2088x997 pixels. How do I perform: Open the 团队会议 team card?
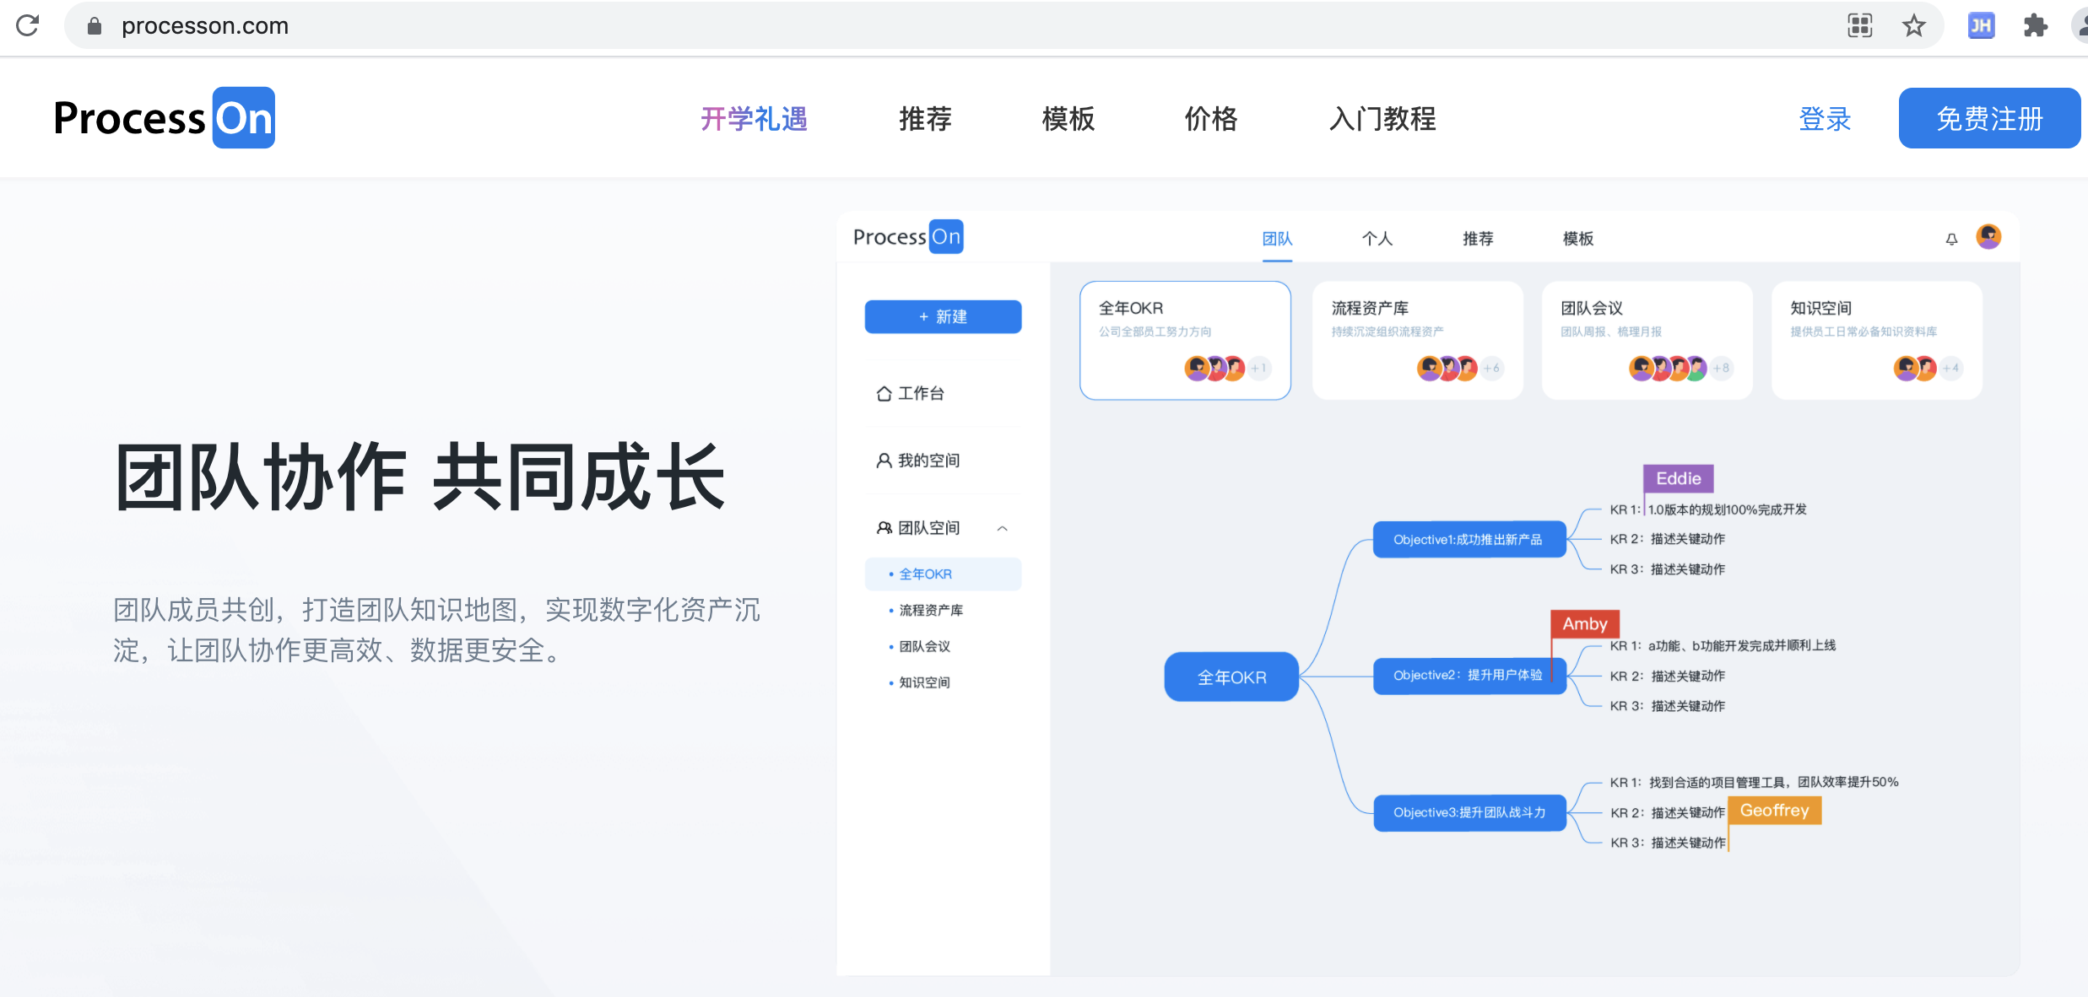[x=1647, y=340]
